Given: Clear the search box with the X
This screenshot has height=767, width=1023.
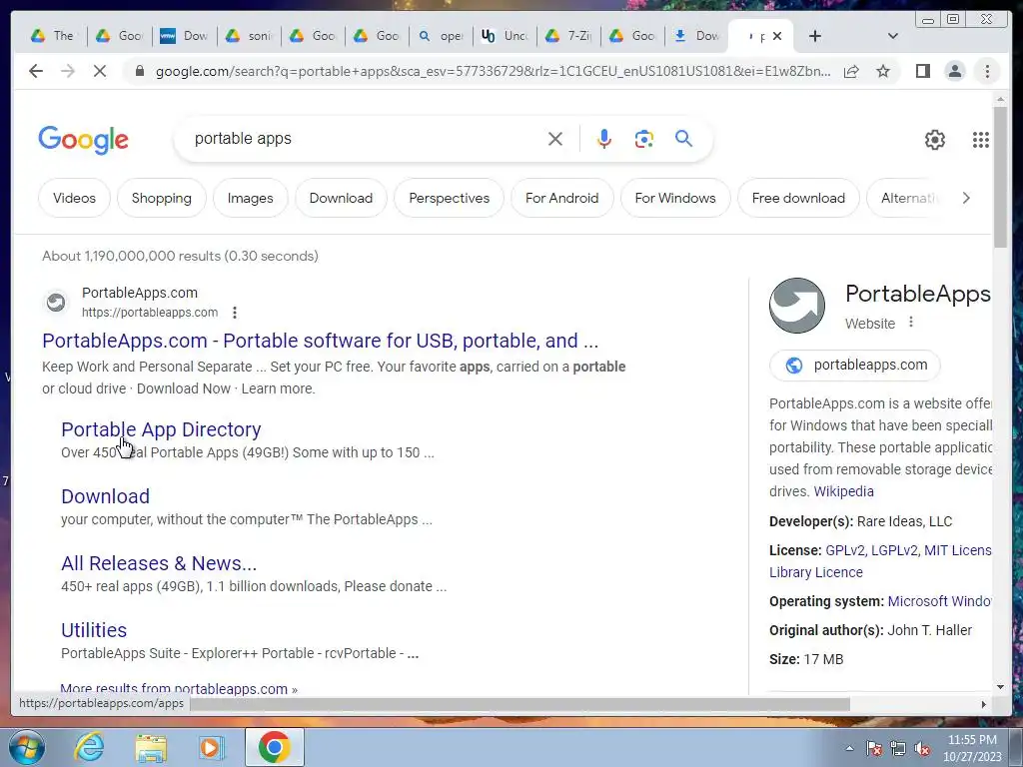Looking at the screenshot, I should click(x=555, y=139).
